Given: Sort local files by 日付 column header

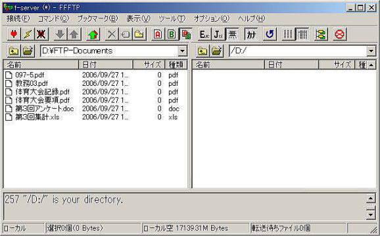Looking at the screenshot, I should click(106, 64).
